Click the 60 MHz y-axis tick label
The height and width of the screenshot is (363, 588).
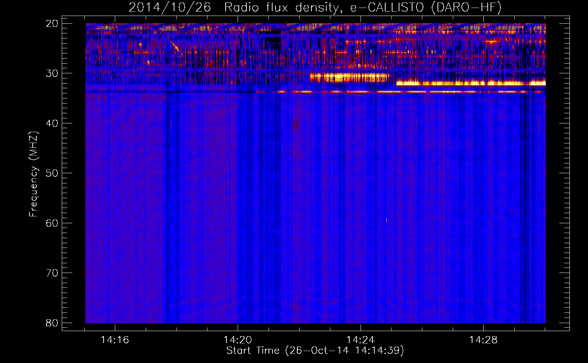(x=52, y=223)
